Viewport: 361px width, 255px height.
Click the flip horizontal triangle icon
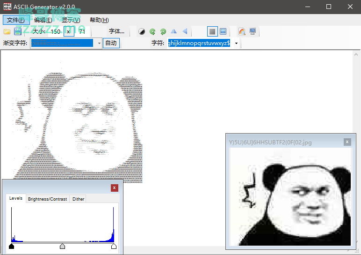coord(174,31)
